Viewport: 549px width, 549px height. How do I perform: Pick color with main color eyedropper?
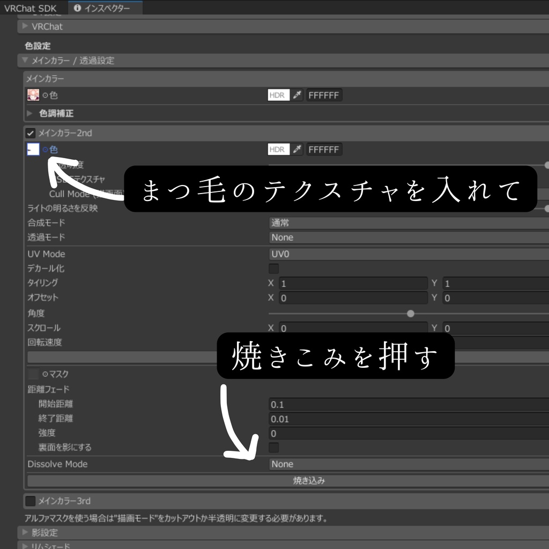297,95
